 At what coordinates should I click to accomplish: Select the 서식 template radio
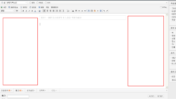coord(46,2)
